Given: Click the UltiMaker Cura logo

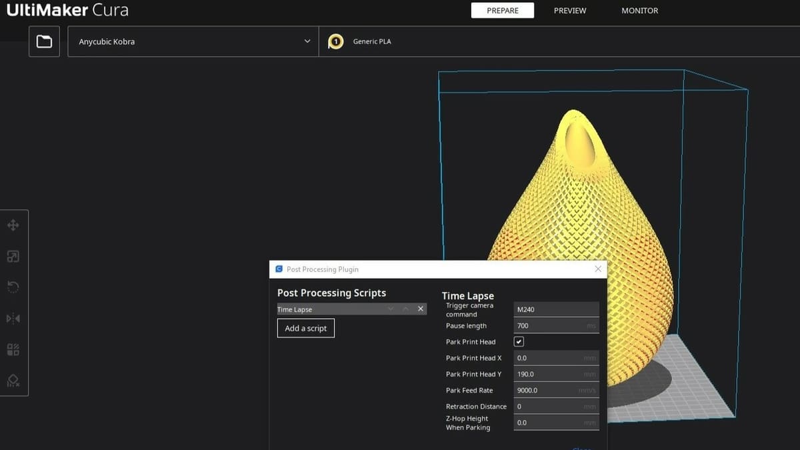Looking at the screenshot, I should 67,11.
